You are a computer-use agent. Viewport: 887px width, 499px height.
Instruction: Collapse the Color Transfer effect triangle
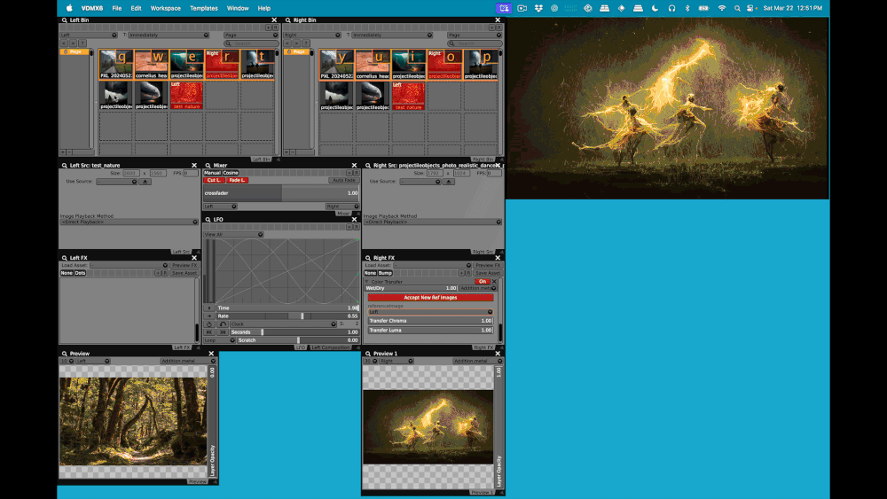click(x=367, y=282)
